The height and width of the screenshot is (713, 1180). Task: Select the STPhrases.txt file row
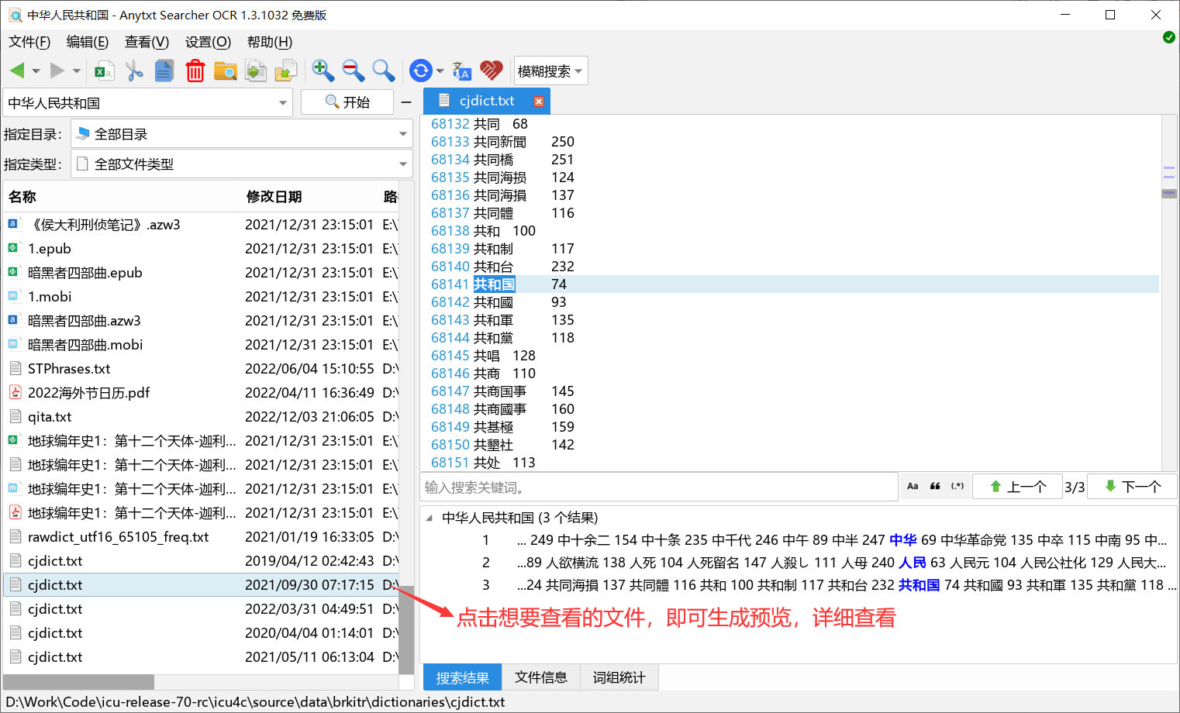point(201,369)
